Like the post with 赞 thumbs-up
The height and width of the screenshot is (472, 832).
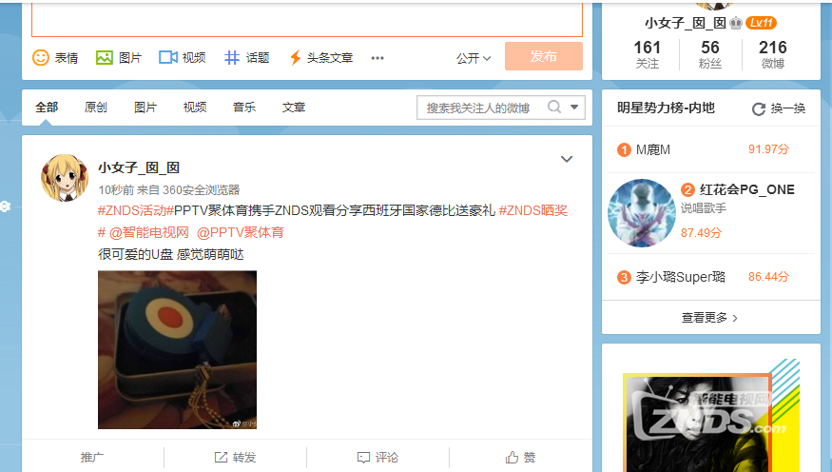pos(520,457)
